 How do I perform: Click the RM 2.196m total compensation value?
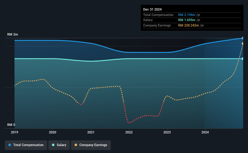(x=187, y=15)
